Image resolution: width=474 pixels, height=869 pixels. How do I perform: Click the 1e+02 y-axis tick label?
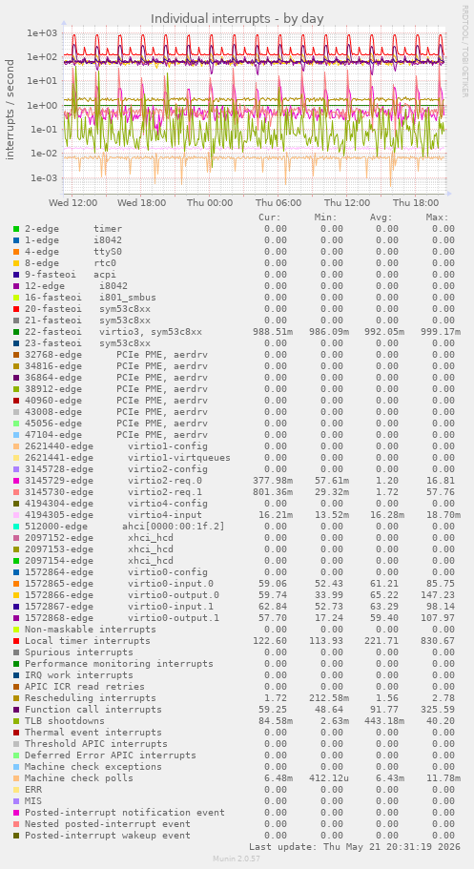coord(42,56)
